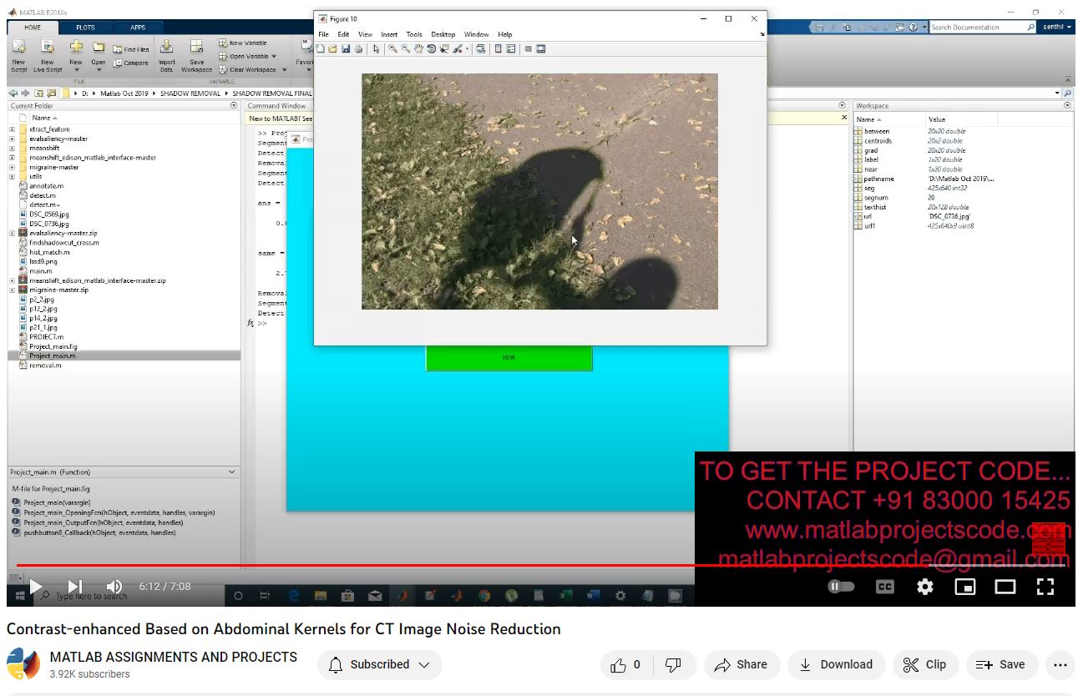Click the save figure icon
The width and height of the screenshot is (1083, 696).
346,49
